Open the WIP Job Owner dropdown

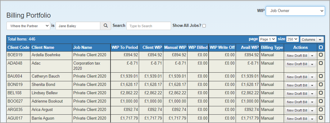click(x=295, y=11)
